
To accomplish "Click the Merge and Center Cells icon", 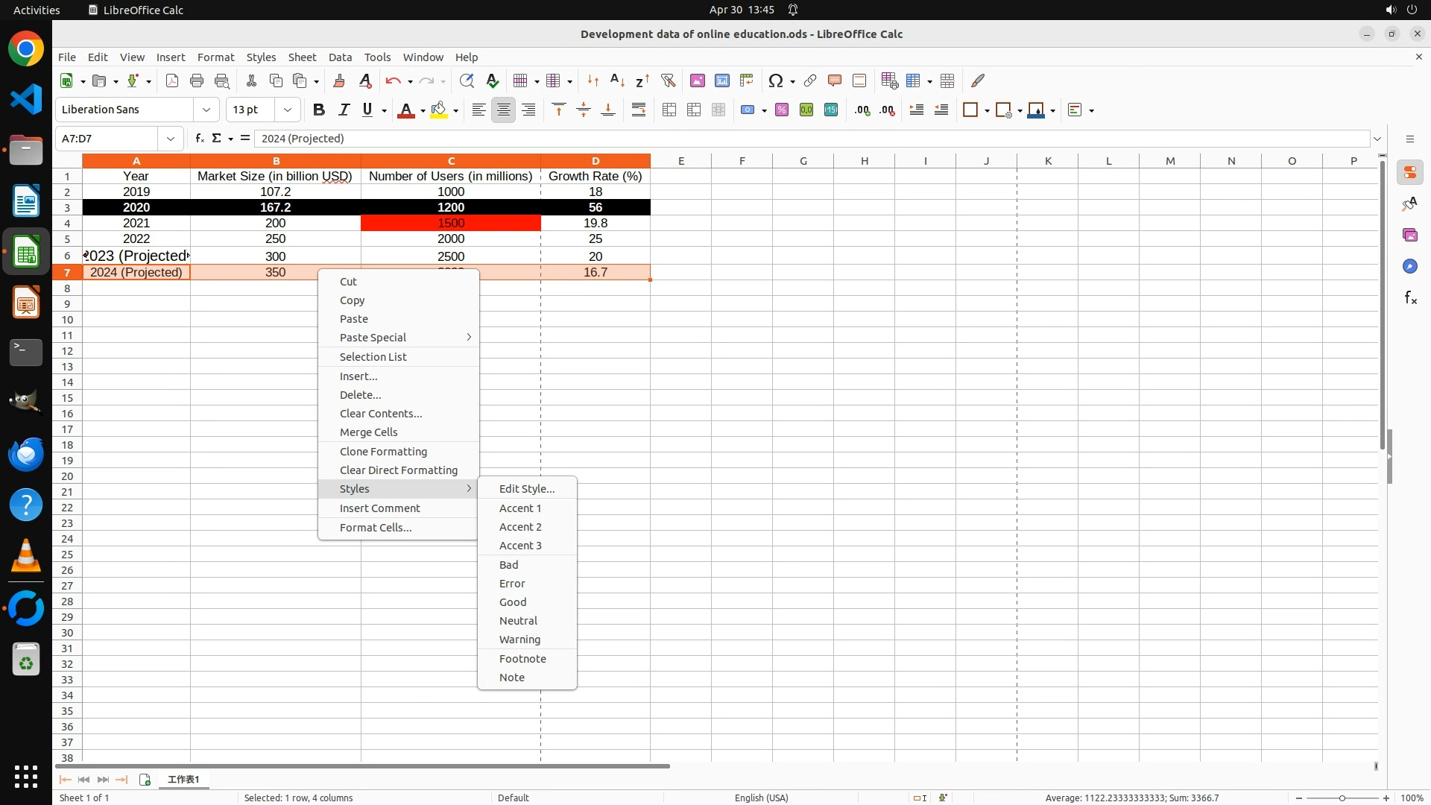I will (x=669, y=110).
